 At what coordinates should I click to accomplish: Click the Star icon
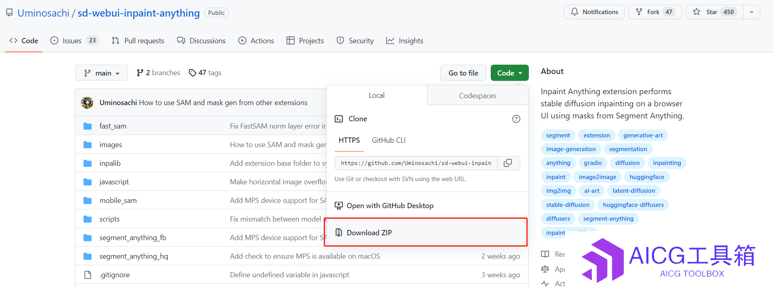pos(697,12)
